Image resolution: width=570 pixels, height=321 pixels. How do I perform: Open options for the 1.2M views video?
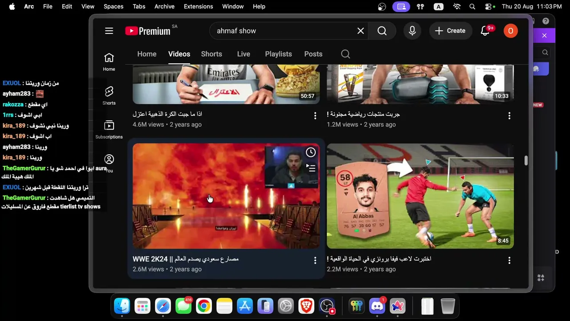pyautogui.click(x=509, y=115)
